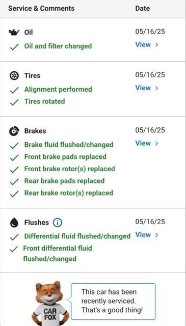
Task: Expand Tires service details via View chevron
Action: [x=156, y=88]
